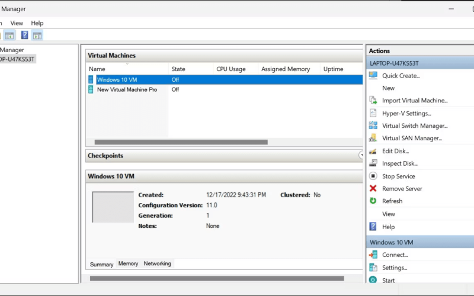
Task: Select the LAPTOP-U47KS53T server tree node
Action: tap(17, 59)
